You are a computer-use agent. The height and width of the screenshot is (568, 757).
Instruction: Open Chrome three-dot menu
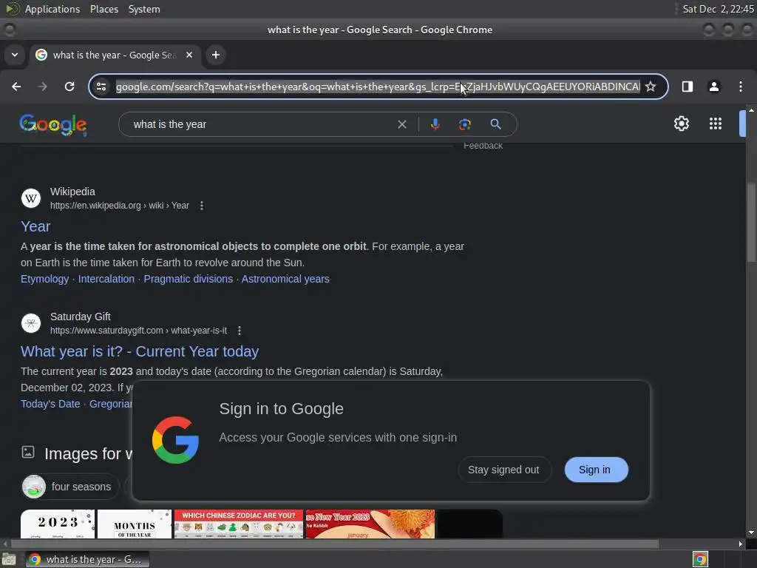(x=741, y=87)
